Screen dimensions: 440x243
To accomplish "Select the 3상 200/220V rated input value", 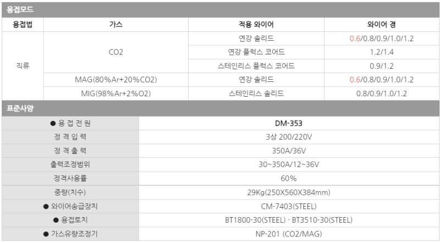I will click(x=289, y=137).
